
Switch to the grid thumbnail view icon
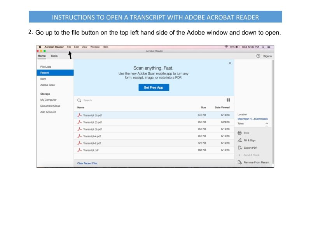(x=228, y=100)
